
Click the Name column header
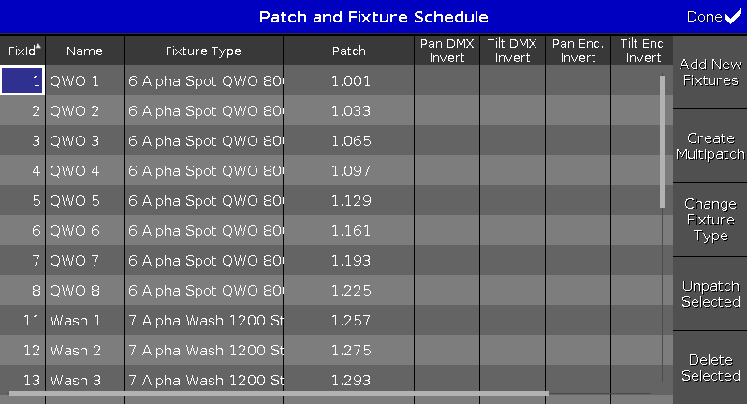tap(84, 50)
